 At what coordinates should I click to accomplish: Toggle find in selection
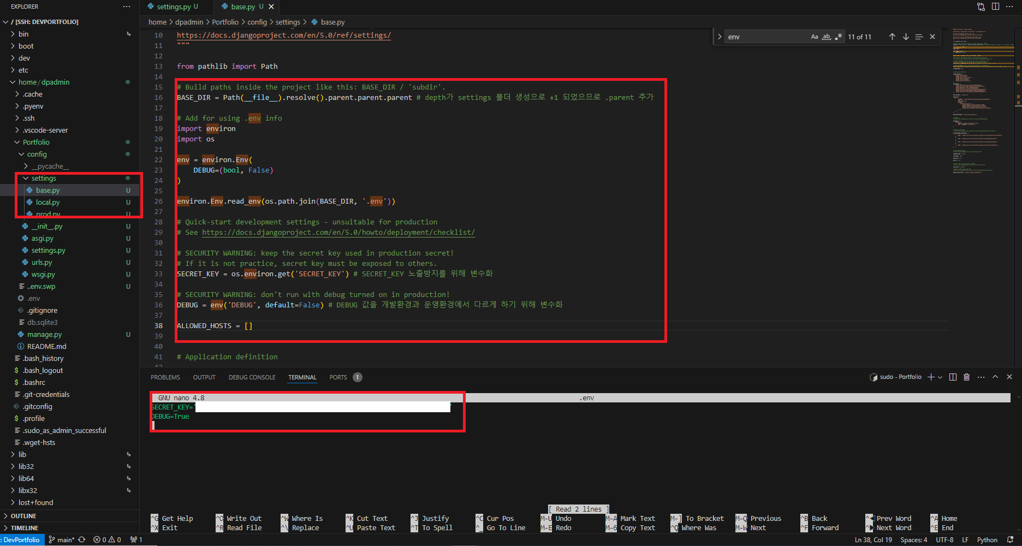(x=919, y=37)
